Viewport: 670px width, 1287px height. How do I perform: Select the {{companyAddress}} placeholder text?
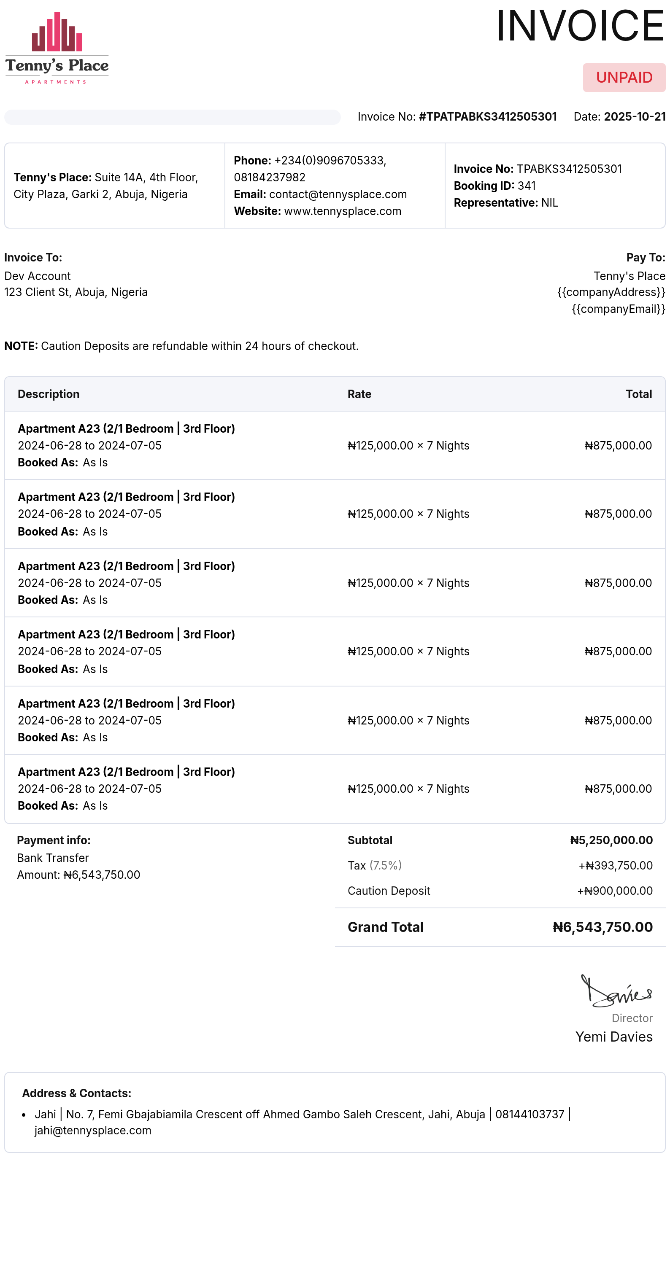pyautogui.click(x=611, y=292)
